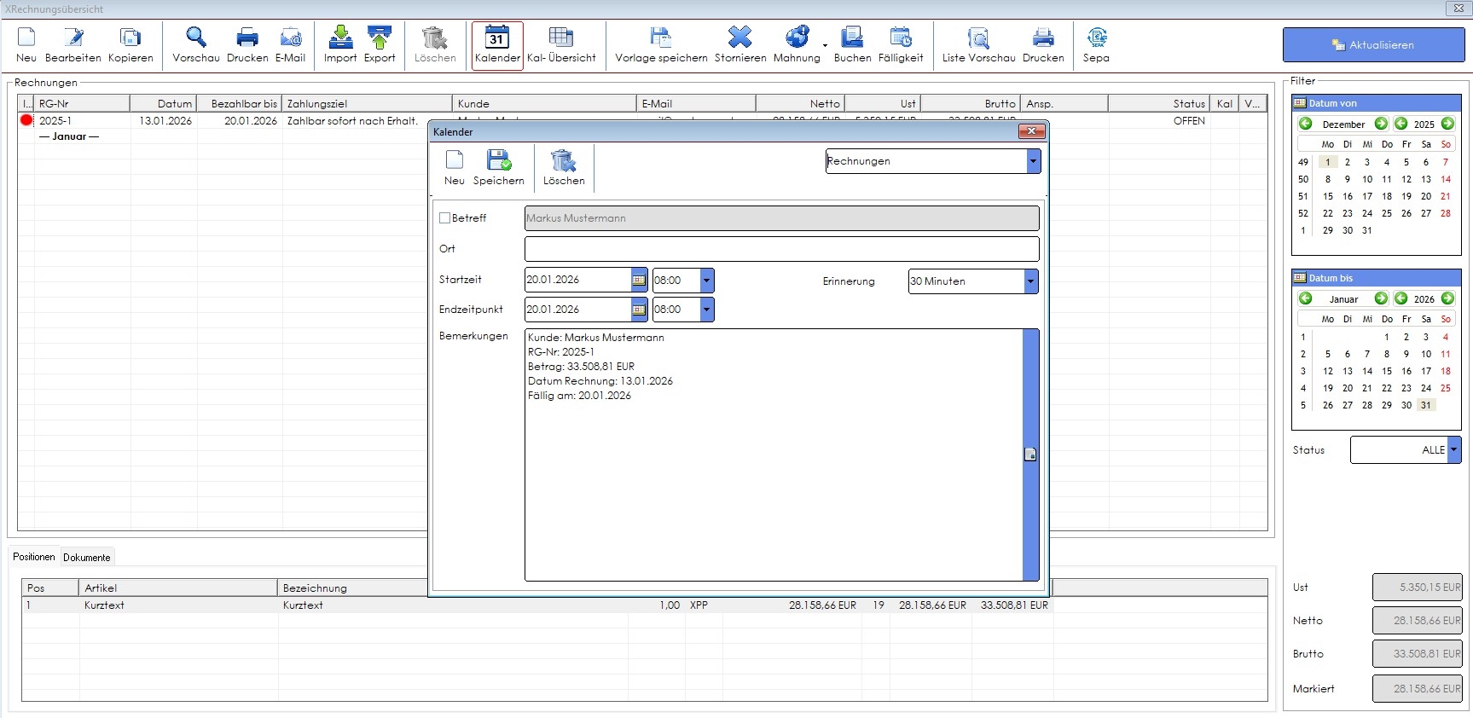Click the Bemerkungen vertical scrollbar
The width and height of the screenshot is (1473, 718).
[1030, 454]
